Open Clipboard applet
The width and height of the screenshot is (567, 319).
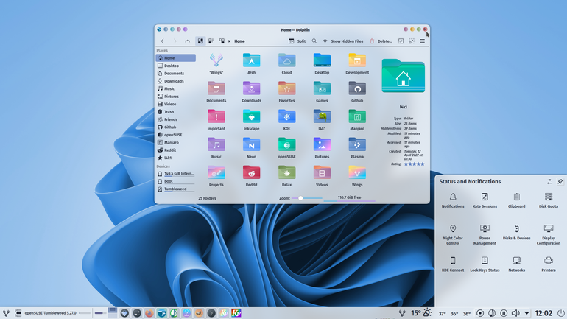pos(516,200)
